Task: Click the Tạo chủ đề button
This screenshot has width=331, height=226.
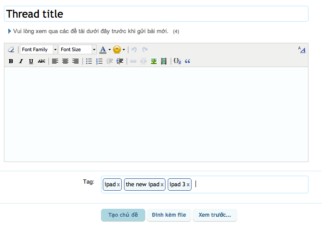Action: click(123, 215)
